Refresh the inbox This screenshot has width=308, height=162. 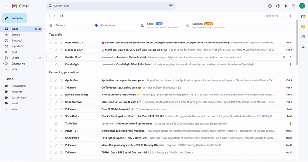[x=62, y=16]
